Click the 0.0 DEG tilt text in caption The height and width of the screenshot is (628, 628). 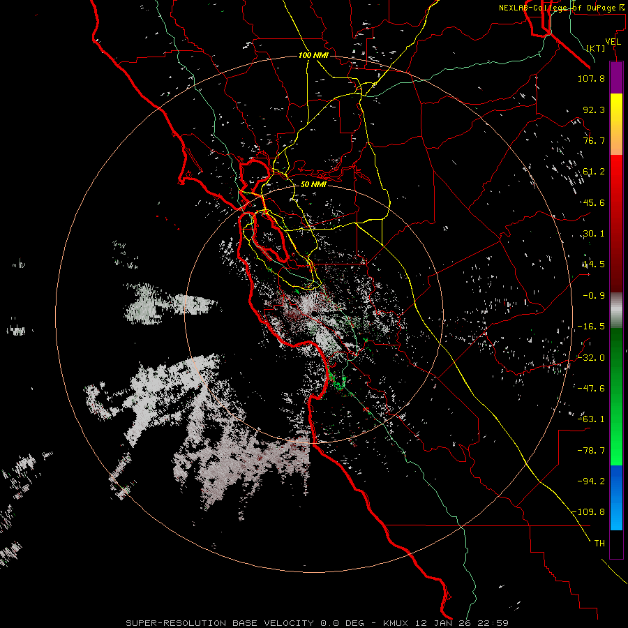point(342,623)
